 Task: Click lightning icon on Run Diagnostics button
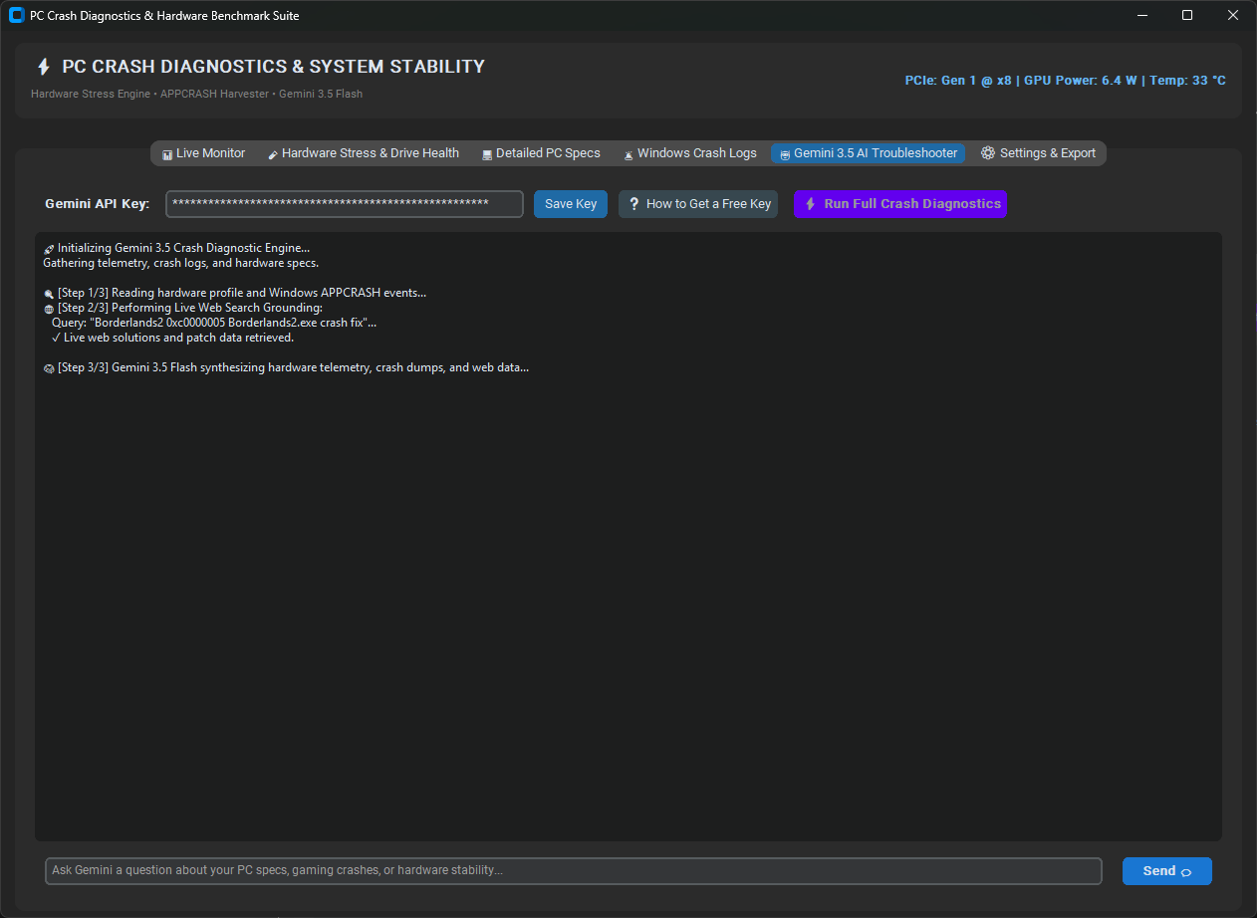tap(811, 204)
